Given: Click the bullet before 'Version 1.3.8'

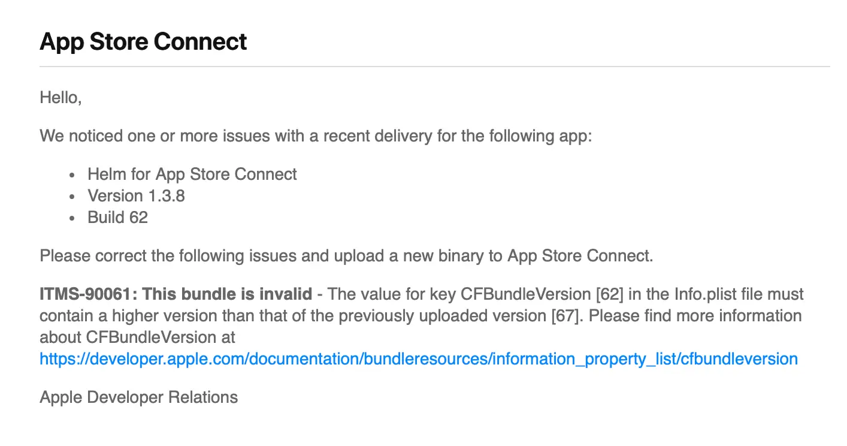Looking at the screenshot, I should 72,197.
